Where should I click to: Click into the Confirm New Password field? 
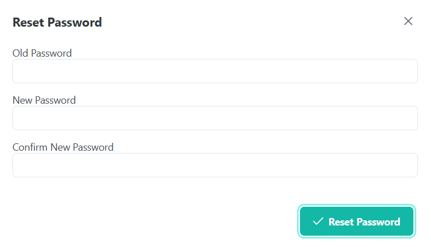pos(215,165)
